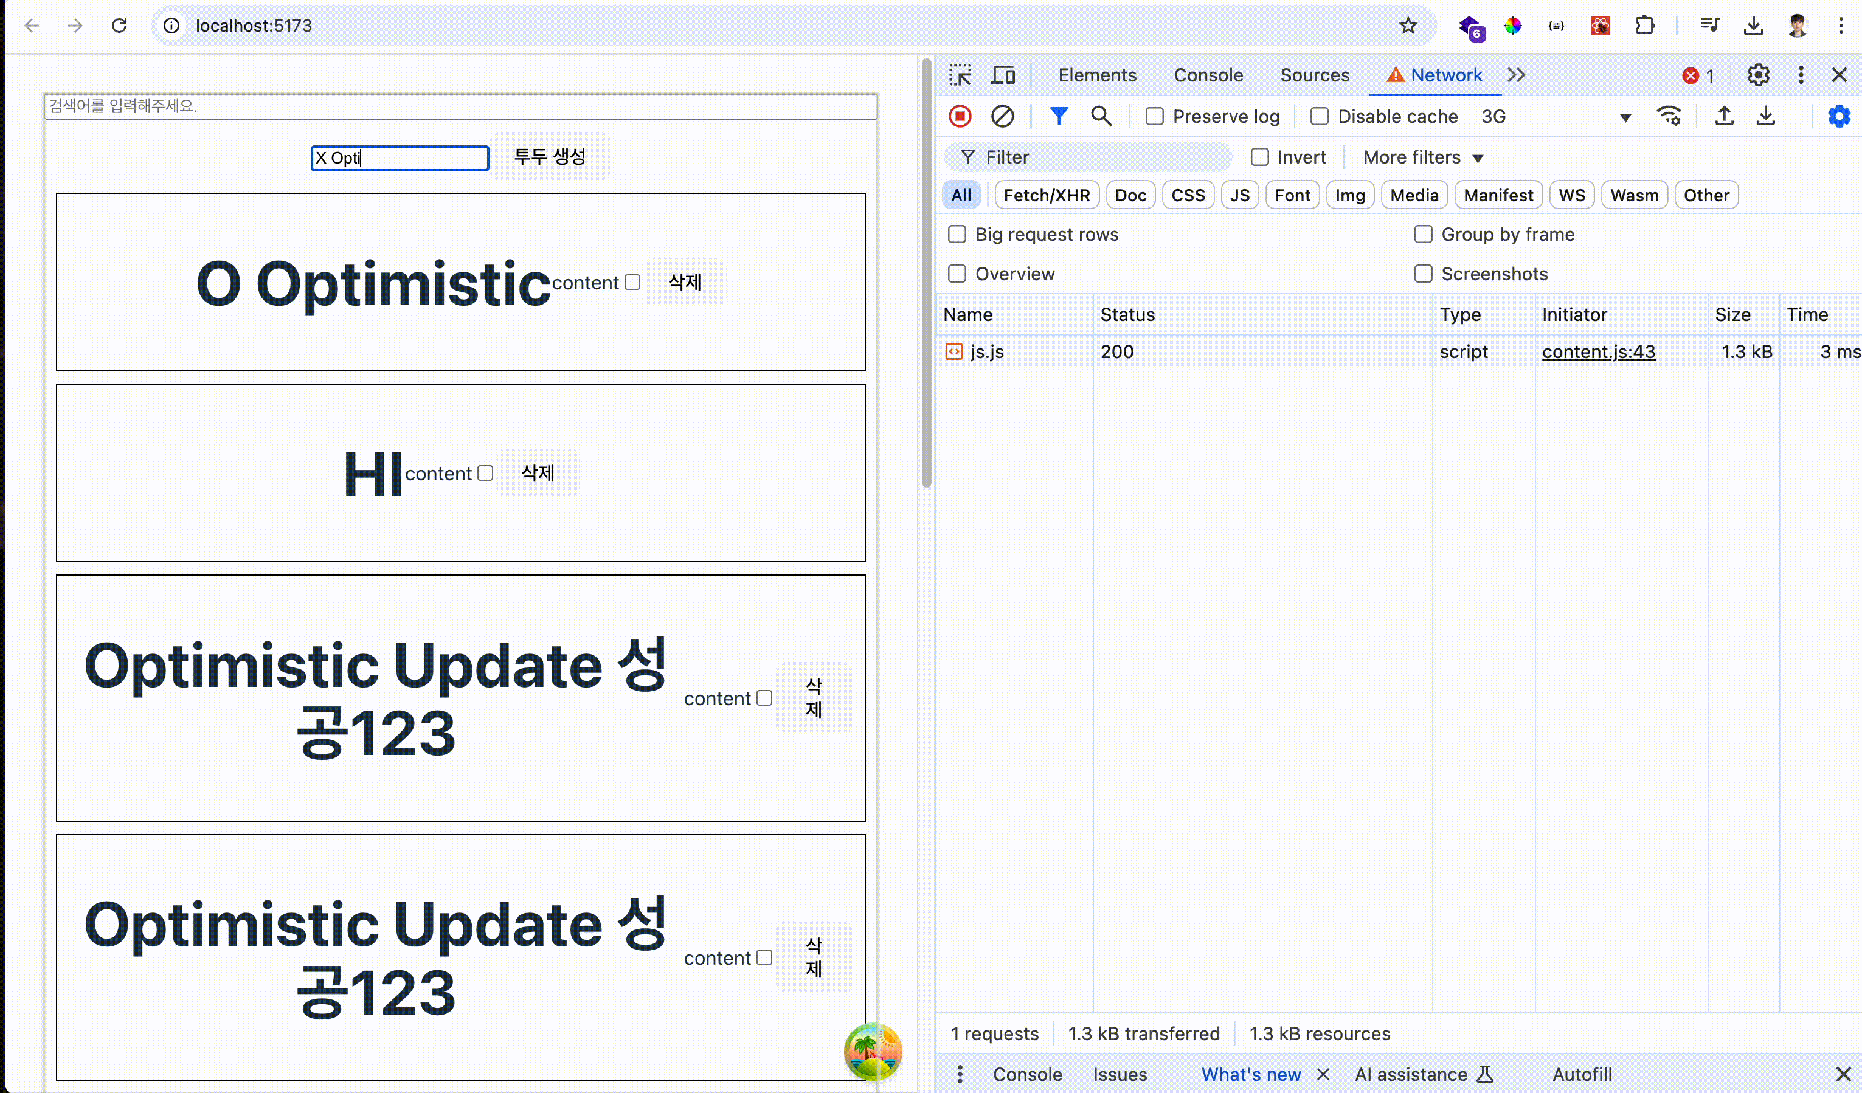Click the network search magnifier icon
This screenshot has width=1862, height=1093.
1101,116
